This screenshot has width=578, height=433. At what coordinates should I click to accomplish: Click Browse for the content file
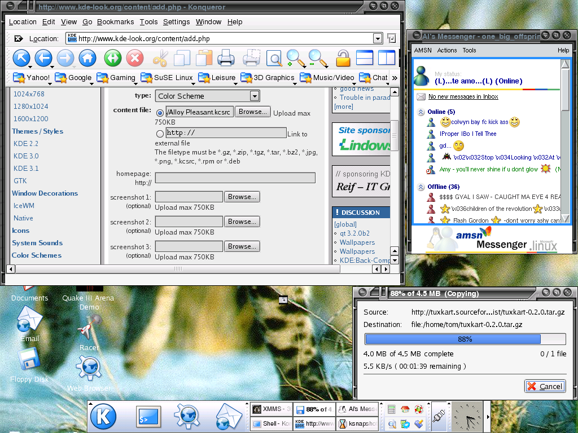[x=252, y=112]
